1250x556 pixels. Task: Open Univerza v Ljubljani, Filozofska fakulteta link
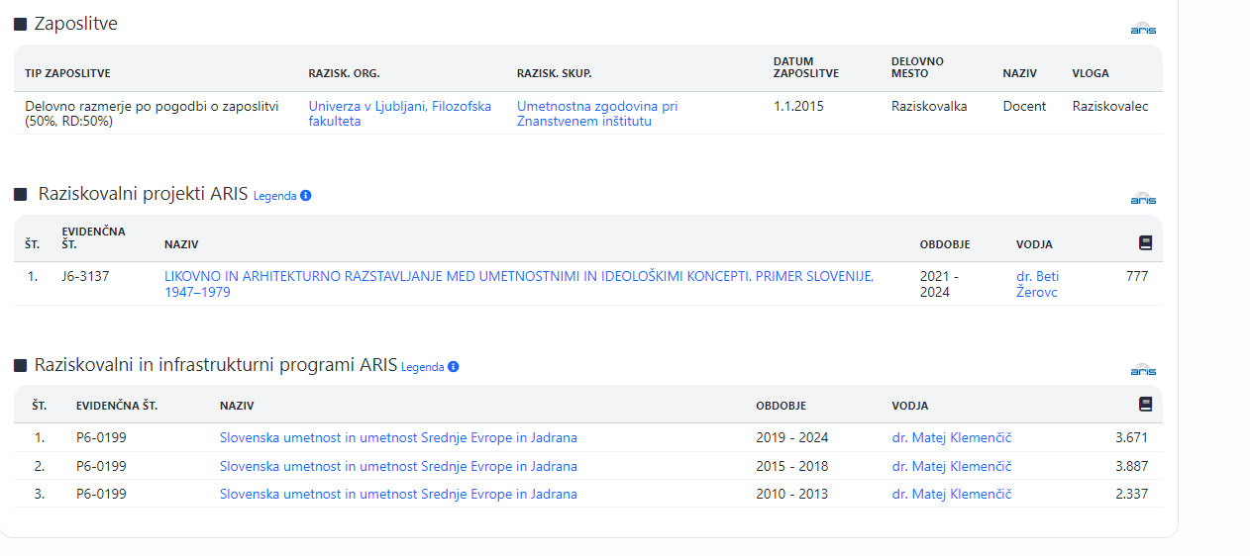pyautogui.click(x=399, y=114)
